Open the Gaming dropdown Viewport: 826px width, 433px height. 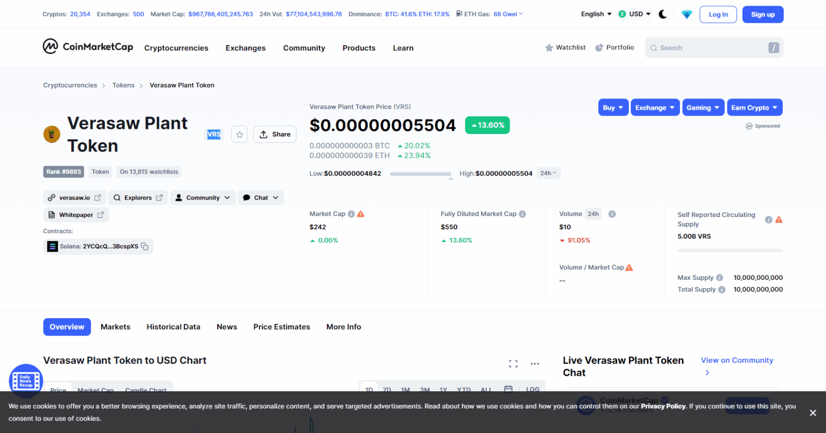coord(703,107)
